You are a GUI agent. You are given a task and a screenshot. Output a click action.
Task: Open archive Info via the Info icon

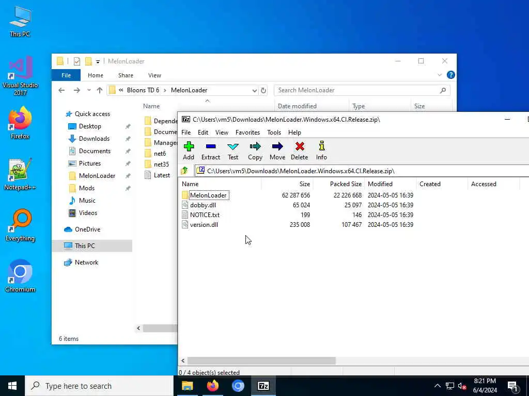click(321, 151)
